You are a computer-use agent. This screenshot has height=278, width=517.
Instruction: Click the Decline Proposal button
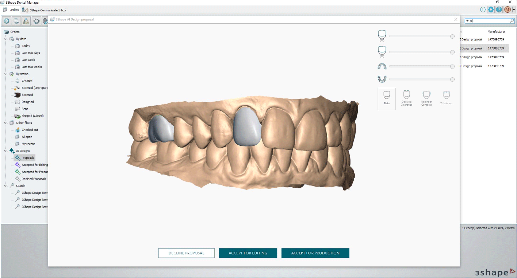186,253
